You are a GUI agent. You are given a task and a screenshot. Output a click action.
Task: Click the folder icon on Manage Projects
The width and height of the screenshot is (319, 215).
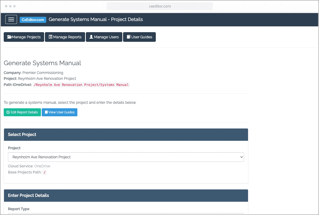point(9,37)
